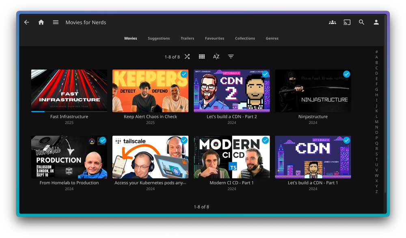Open the SyncPlay group icon

point(332,22)
